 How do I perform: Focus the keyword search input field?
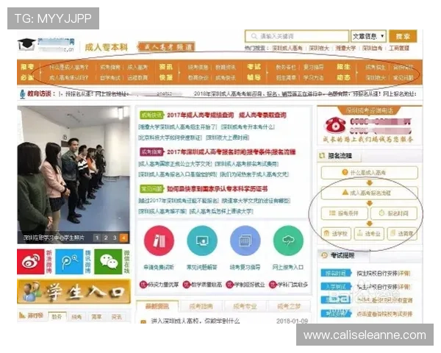click(x=297, y=36)
